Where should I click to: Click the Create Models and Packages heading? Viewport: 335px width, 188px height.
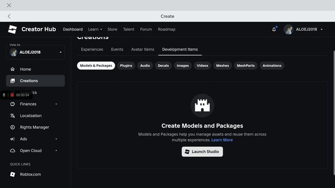point(202,126)
